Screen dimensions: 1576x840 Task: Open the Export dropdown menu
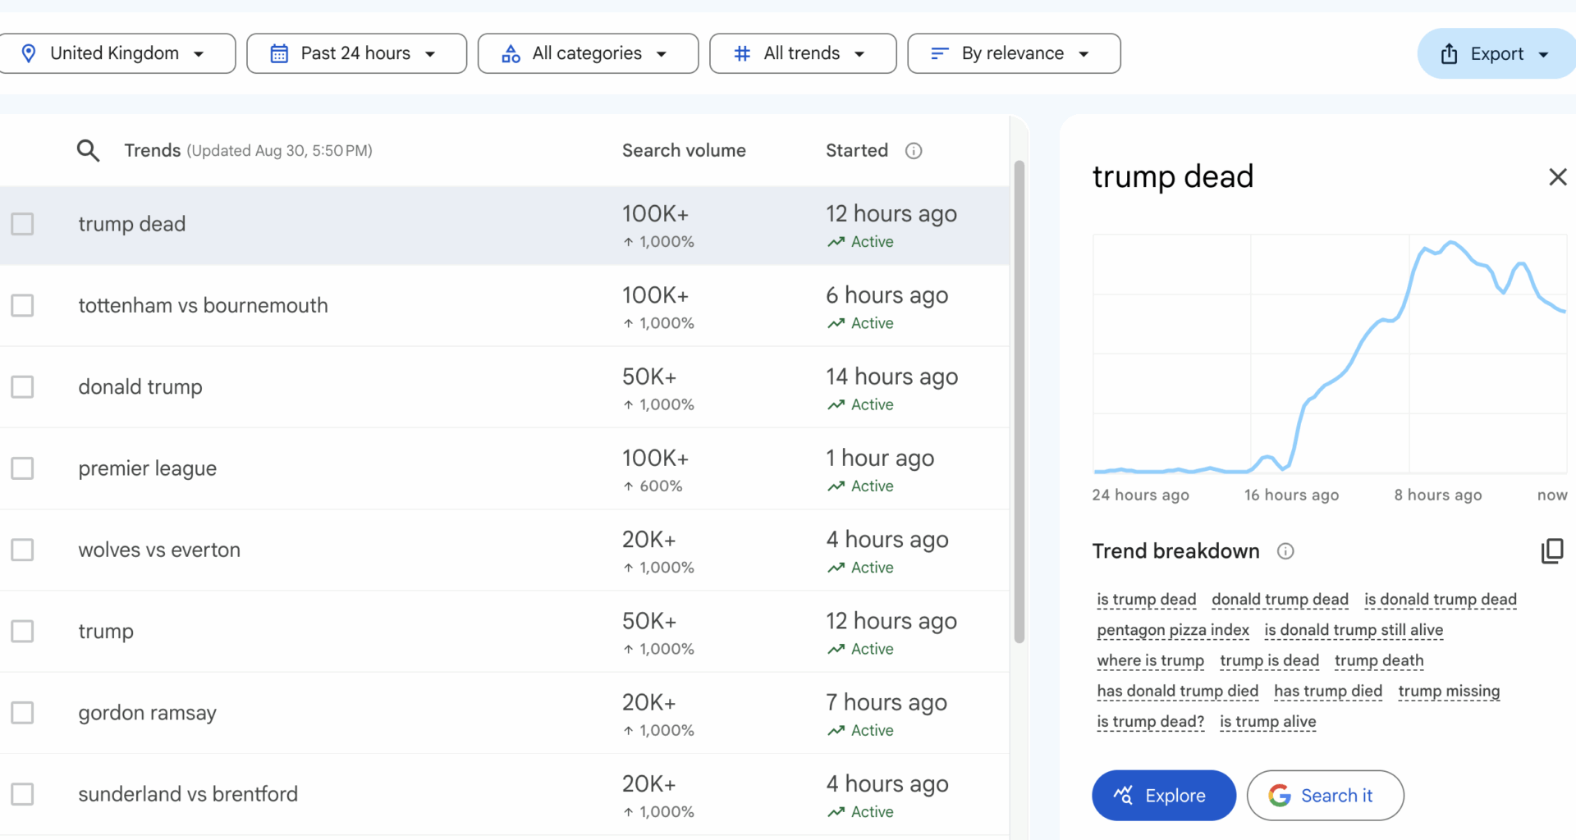point(1496,53)
